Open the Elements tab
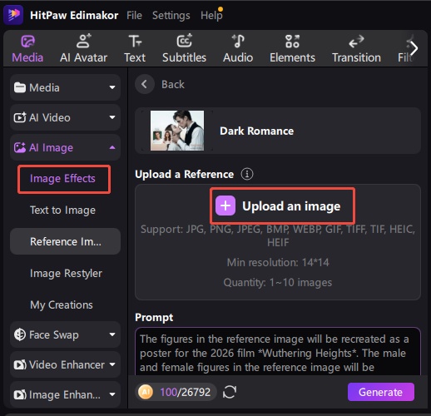This screenshot has width=431, height=416. pyautogui.click(x=292, y=49)
